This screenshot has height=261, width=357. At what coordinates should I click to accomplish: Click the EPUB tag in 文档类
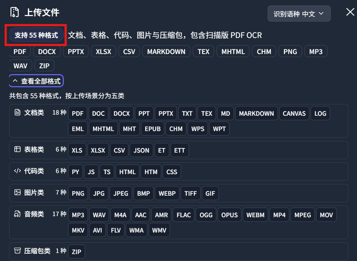pyautogui.click(x=152, y=129)
